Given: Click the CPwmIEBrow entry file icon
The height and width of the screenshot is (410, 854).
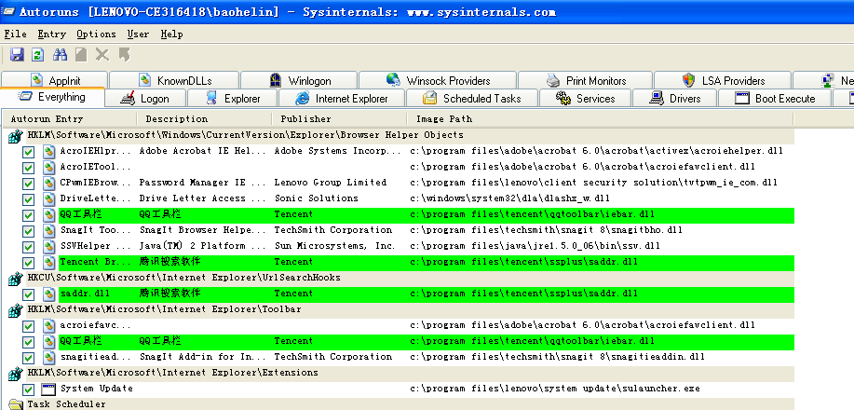Looking at the screenshot, I should [x=49, y=183].
